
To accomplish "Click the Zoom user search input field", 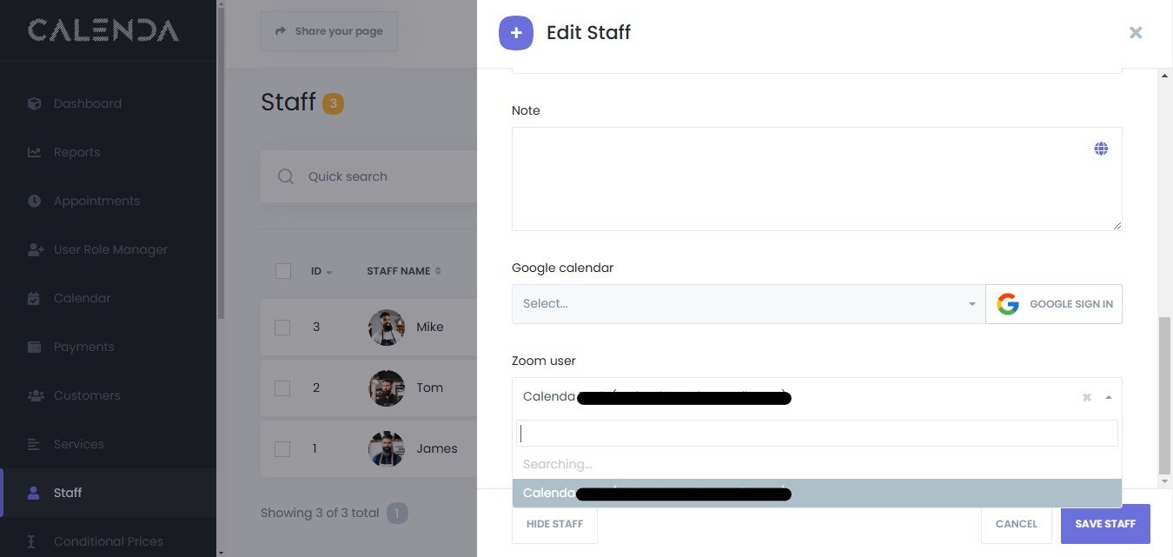I will (x=816, y=434).
